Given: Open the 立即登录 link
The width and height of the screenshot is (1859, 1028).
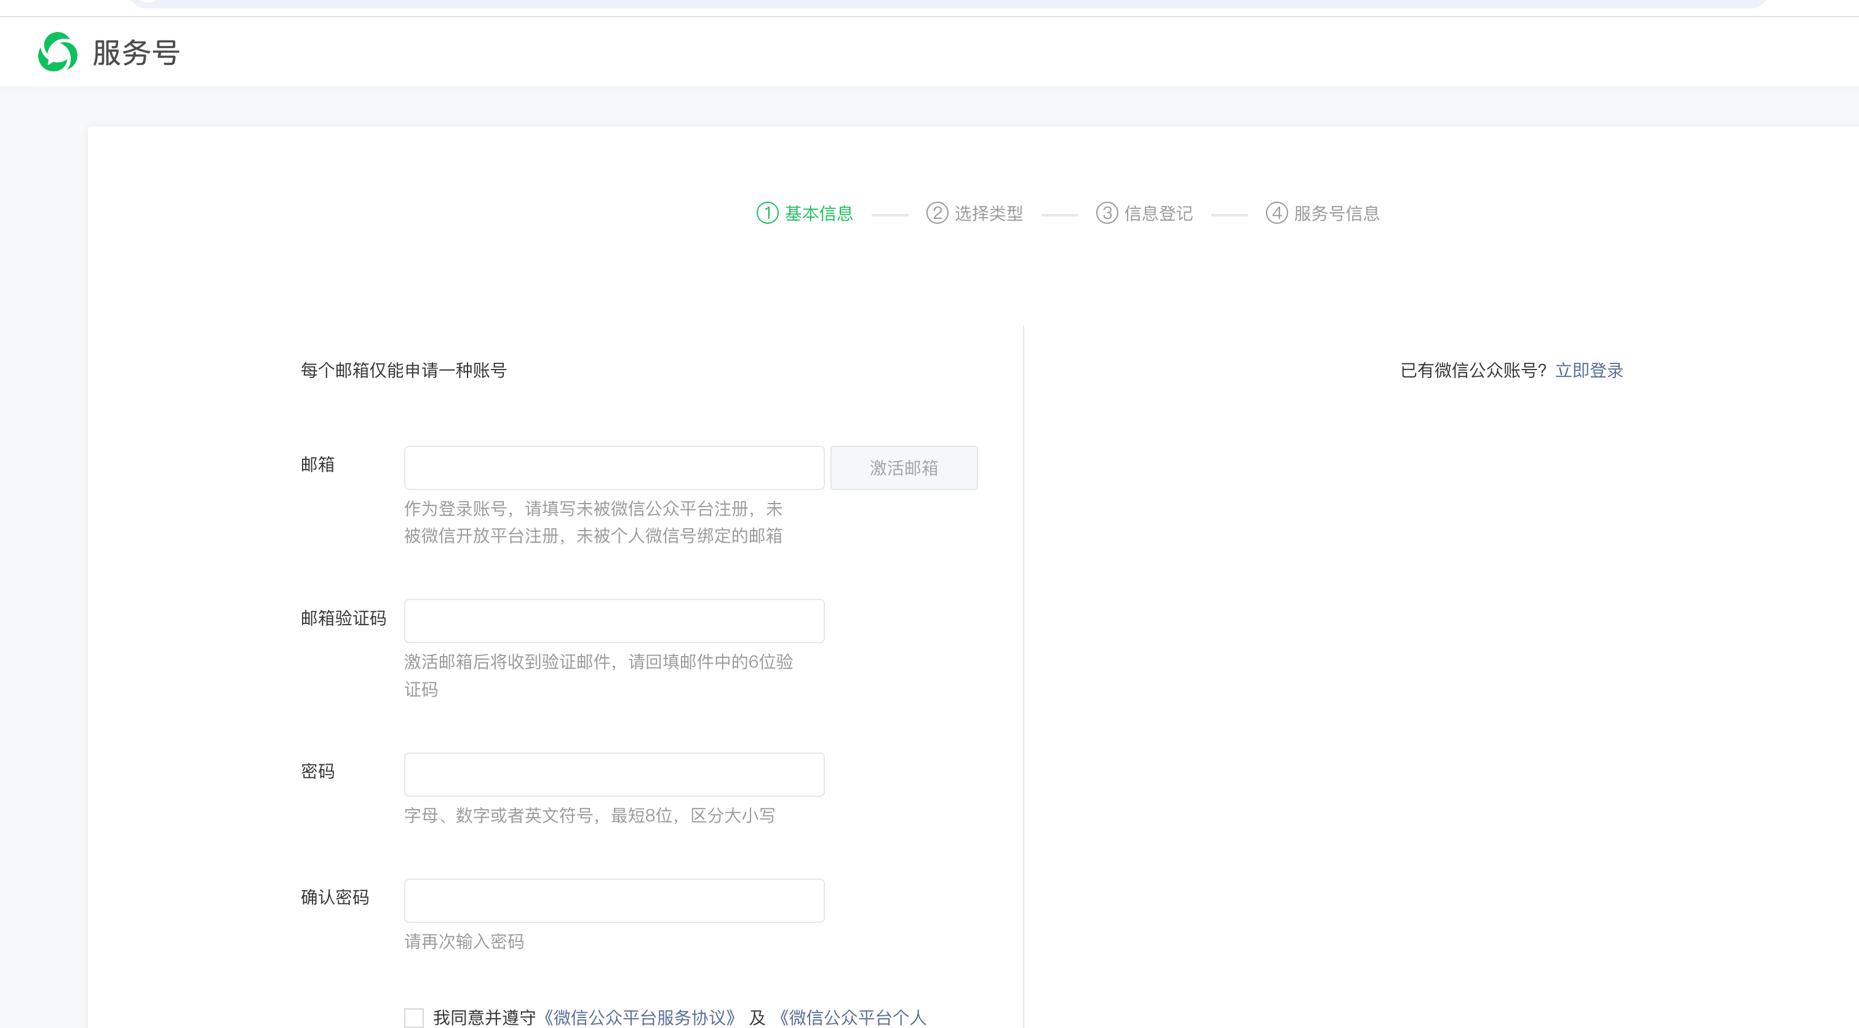Looking at the screenshot, I should click(x=1589, y=370).
